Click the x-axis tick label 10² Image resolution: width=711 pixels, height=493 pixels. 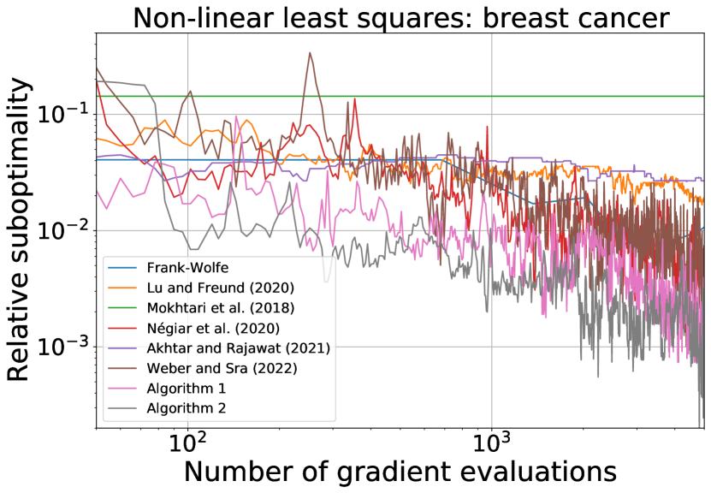(x=187, y=443)
